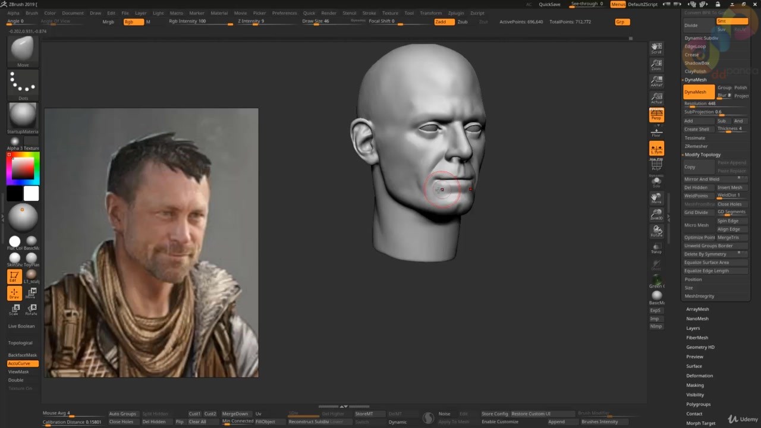Pick the ToyPlastic material sphere
Image resolution: width=761 pixels, height=428 pixels.
click(32, 258)
